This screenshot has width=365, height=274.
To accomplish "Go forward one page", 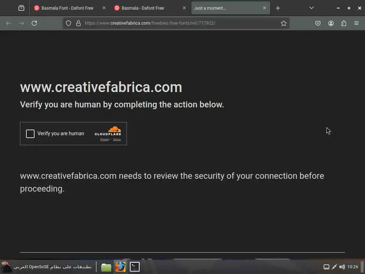I will pos(21,23).
